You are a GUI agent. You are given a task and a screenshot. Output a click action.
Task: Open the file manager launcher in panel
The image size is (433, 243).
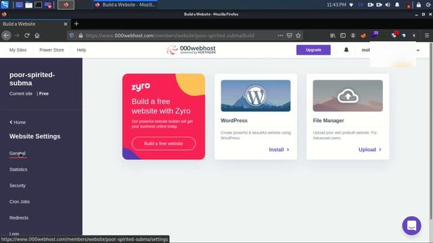click(x=28, y=5)
